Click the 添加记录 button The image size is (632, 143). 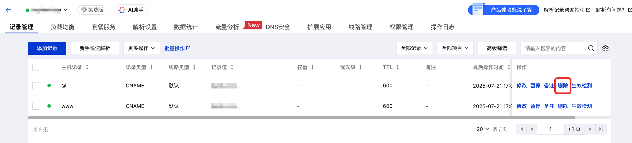point(47,48)
